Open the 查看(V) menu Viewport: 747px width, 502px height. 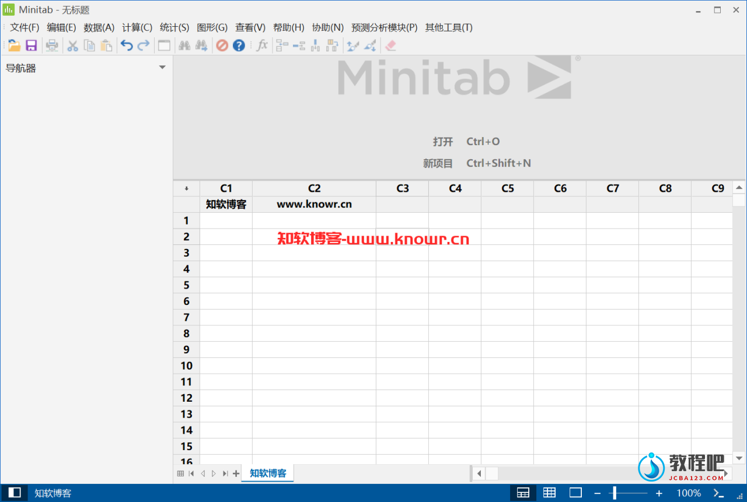pyautogui.click(x=250, y=27)
